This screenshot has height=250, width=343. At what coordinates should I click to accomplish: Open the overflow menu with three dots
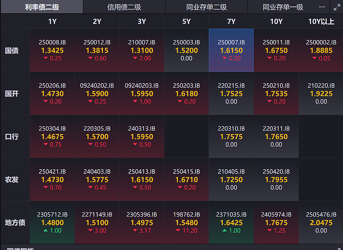322,7
